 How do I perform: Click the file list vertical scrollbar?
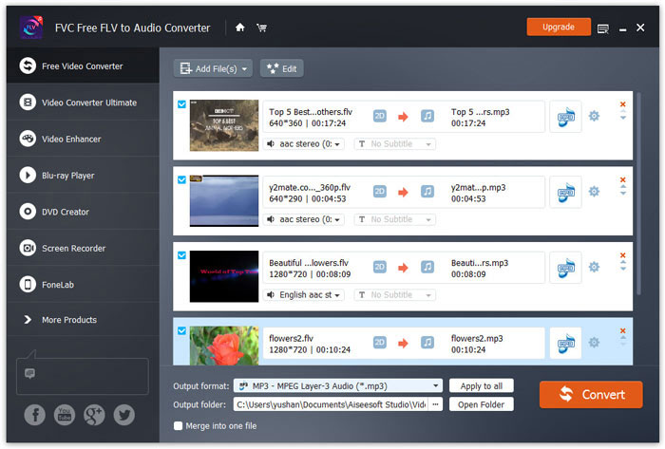[638, 194]
